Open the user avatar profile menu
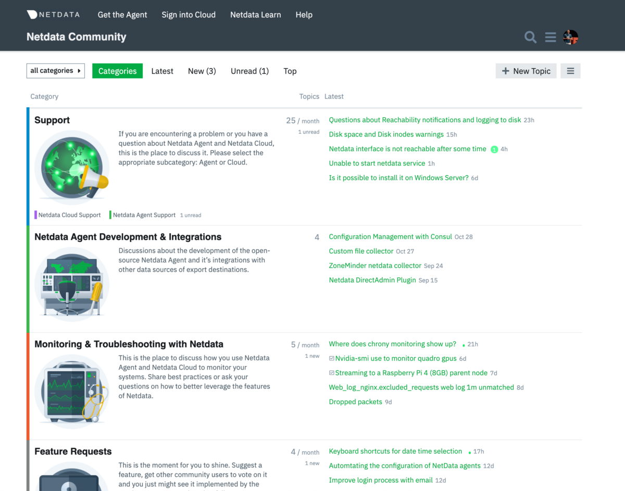Image resolution: width=625 pixels, height=491 pixels. point(571,37)
